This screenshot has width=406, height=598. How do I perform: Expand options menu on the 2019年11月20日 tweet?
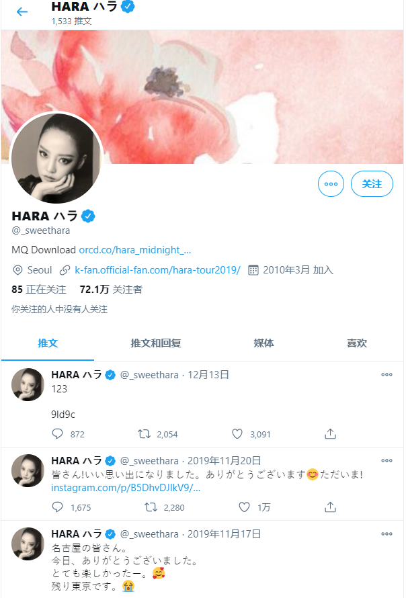[x=387, y=461]
